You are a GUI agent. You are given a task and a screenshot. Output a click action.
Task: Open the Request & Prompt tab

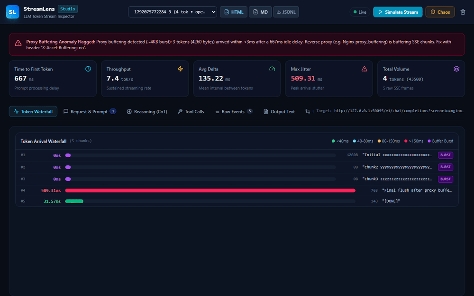(x=90, y=111)
